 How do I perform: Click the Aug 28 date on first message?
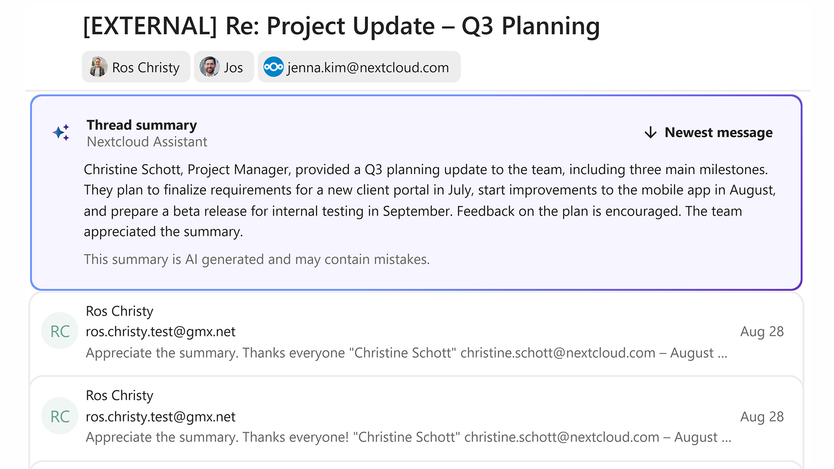pos(761,331)
